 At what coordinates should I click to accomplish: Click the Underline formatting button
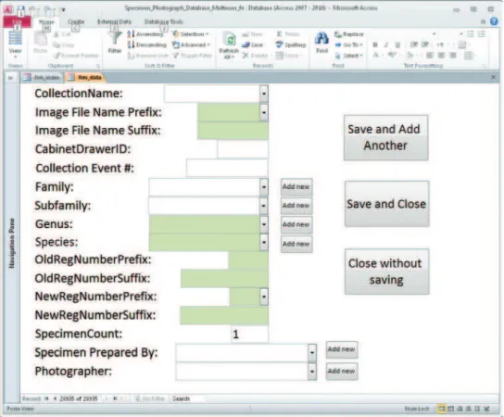pos(397,45)
